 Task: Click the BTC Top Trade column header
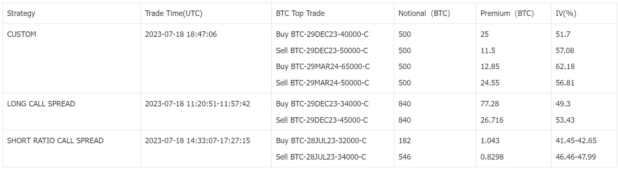pyautogui.click(x=300, y=13)
